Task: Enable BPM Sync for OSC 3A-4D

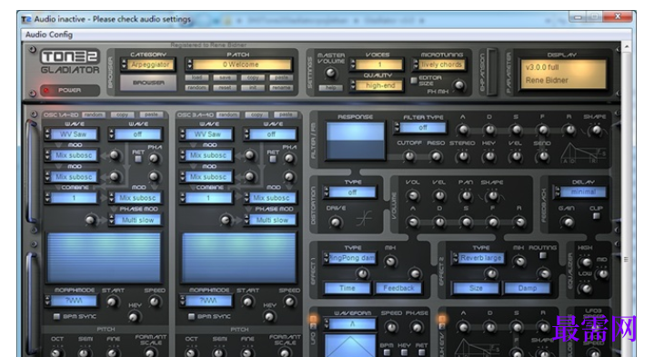Action: pyautogui.click(x=191, y=317)
